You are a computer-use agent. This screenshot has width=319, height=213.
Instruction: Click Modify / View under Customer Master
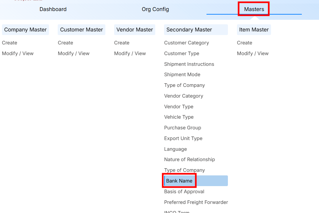[74, 53]
